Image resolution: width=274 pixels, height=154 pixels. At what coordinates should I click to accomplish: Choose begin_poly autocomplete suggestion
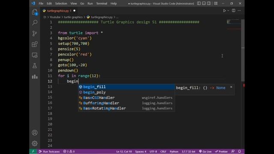click(127, 92)
